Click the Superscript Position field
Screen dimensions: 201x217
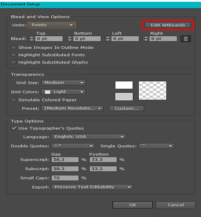pyautogui.click(x=103, y=160)
